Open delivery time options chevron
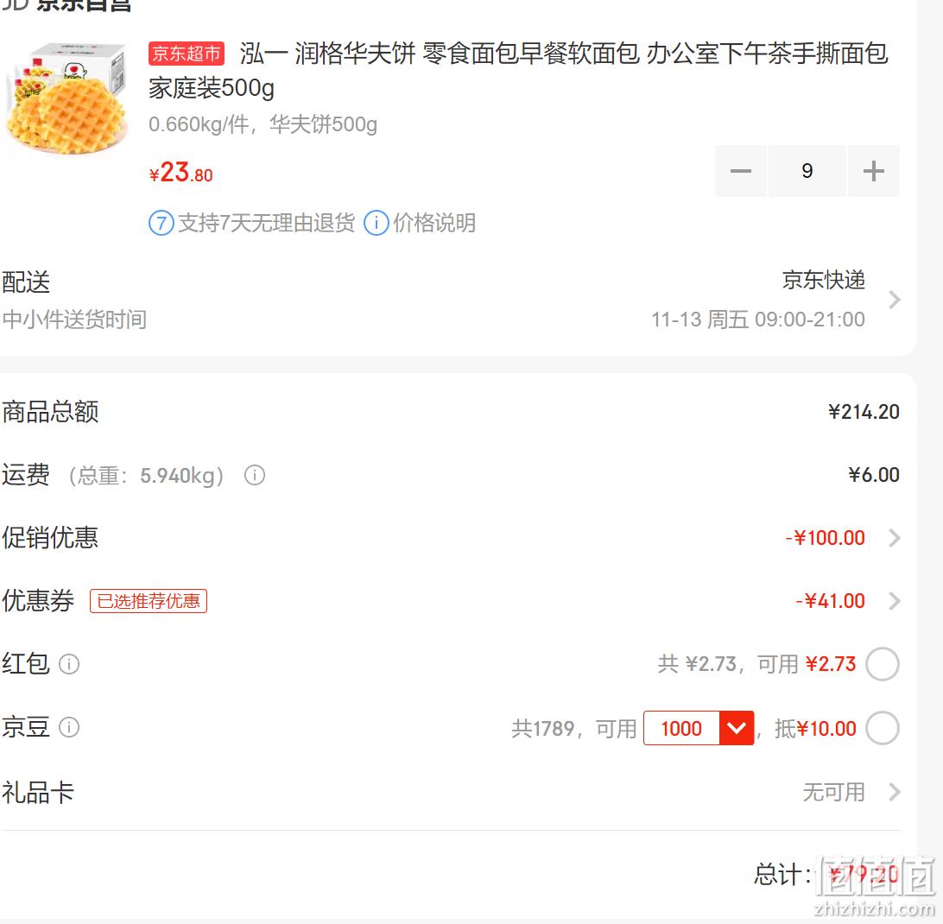 895,300
